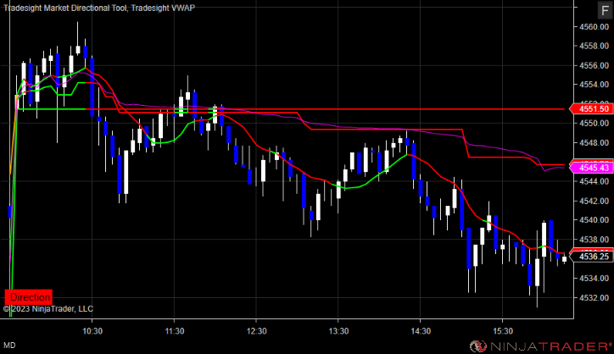Select the 4551.50 red price marker
614x354 pixels.
591,109
